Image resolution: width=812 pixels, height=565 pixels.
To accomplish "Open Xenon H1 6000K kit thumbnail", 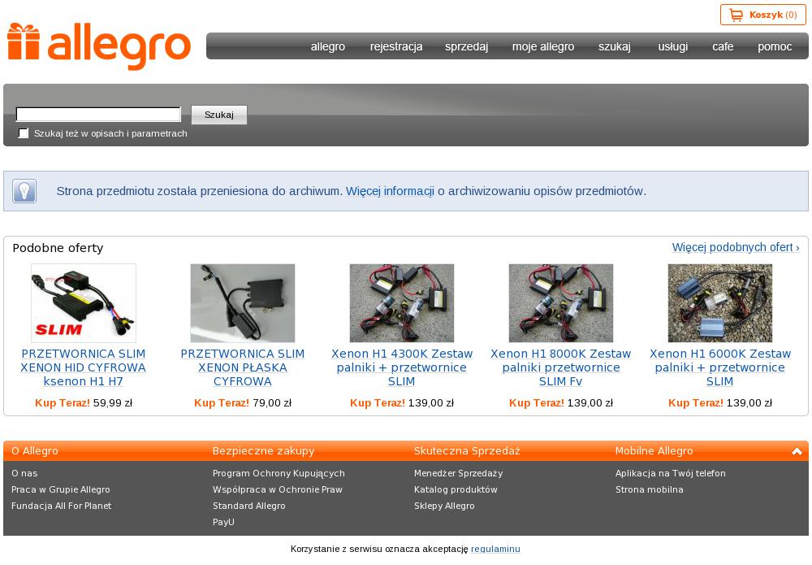I will (x=719, y=303).
